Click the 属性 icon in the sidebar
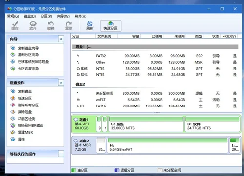The height and width of the screenshot is (176, 244). (x=13, y=139)
